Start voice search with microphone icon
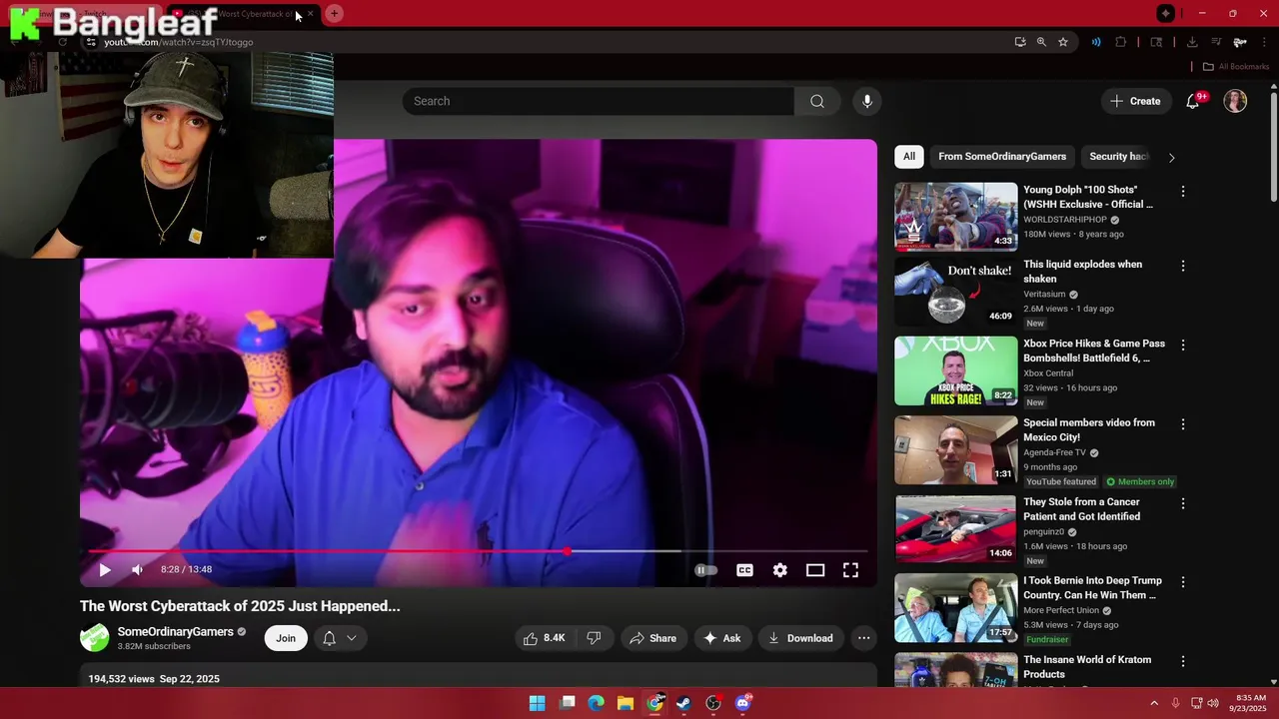This screenshot has width=1279, height=719. pyautogui.click(x=867, y=101)
